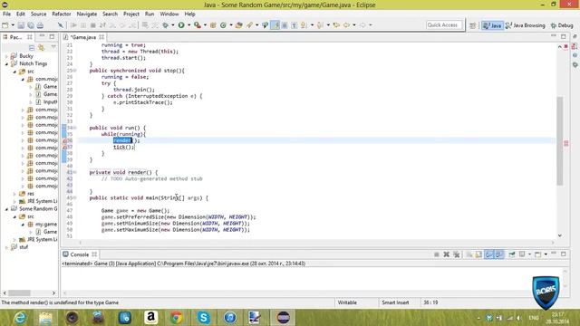Image resolution: width=580 pixels, height=326 pixels.
Task: Click the Skype icon in taskbar
Action: tap(203, 318)
